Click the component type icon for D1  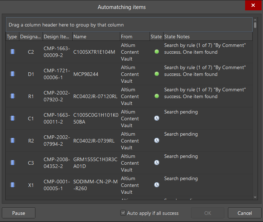[x=13, y=74]
